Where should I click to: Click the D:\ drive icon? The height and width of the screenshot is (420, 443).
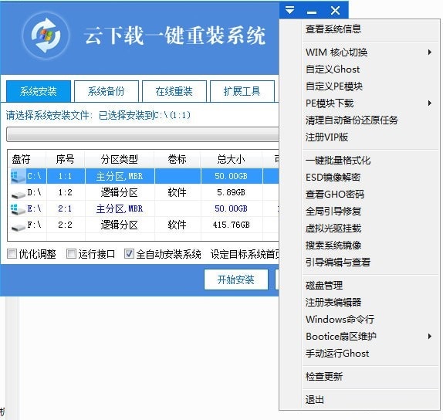pyautogui.click(x=19, y=195)
